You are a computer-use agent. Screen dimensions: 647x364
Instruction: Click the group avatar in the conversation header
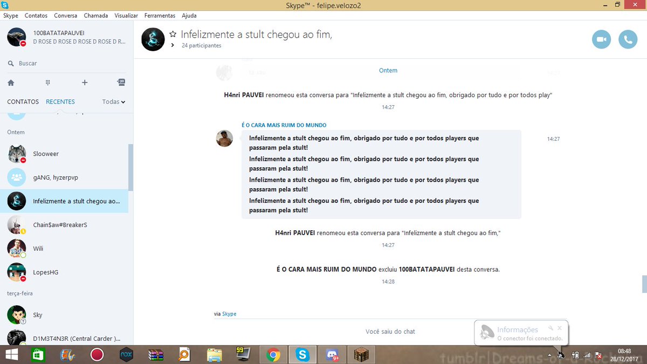[153, 39]
